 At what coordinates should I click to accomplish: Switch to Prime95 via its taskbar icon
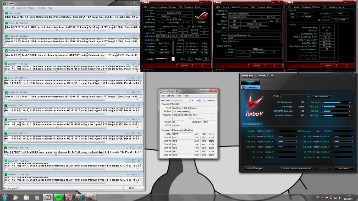tap(58, 197)
